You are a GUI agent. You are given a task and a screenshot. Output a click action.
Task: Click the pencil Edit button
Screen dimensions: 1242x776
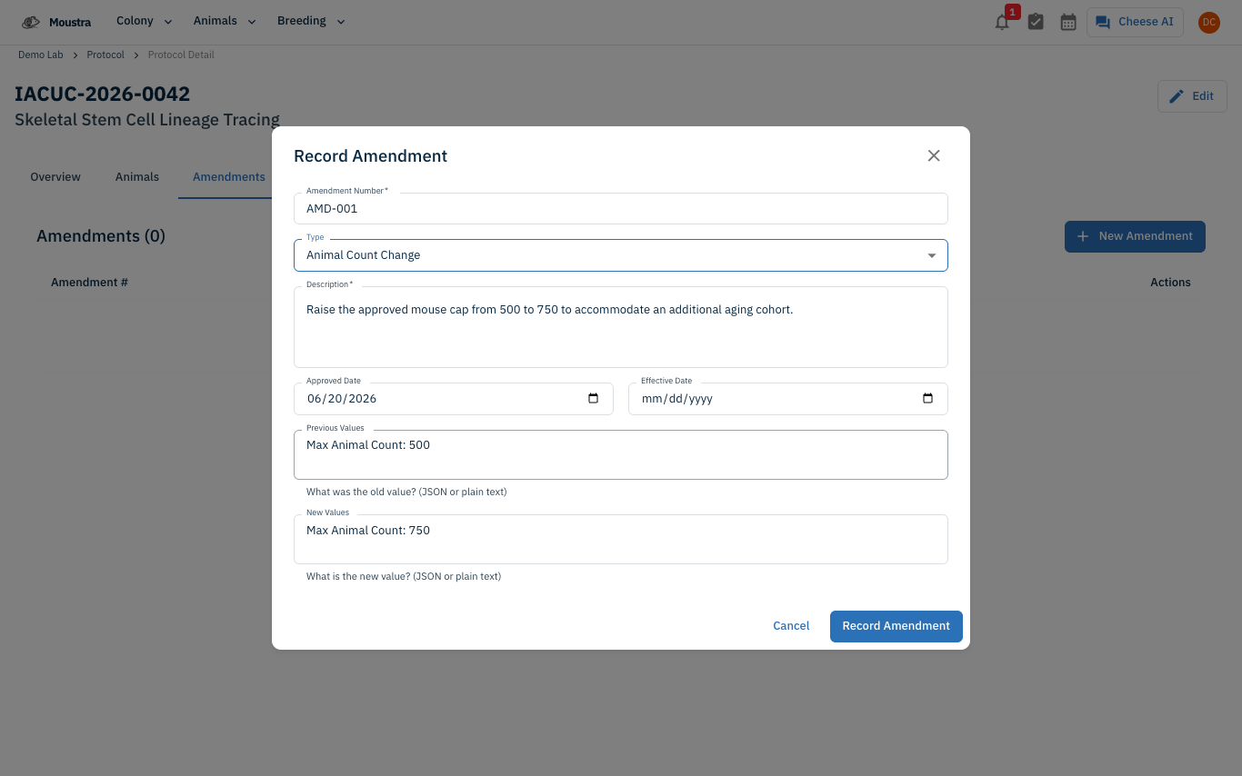pos(1192,96)
